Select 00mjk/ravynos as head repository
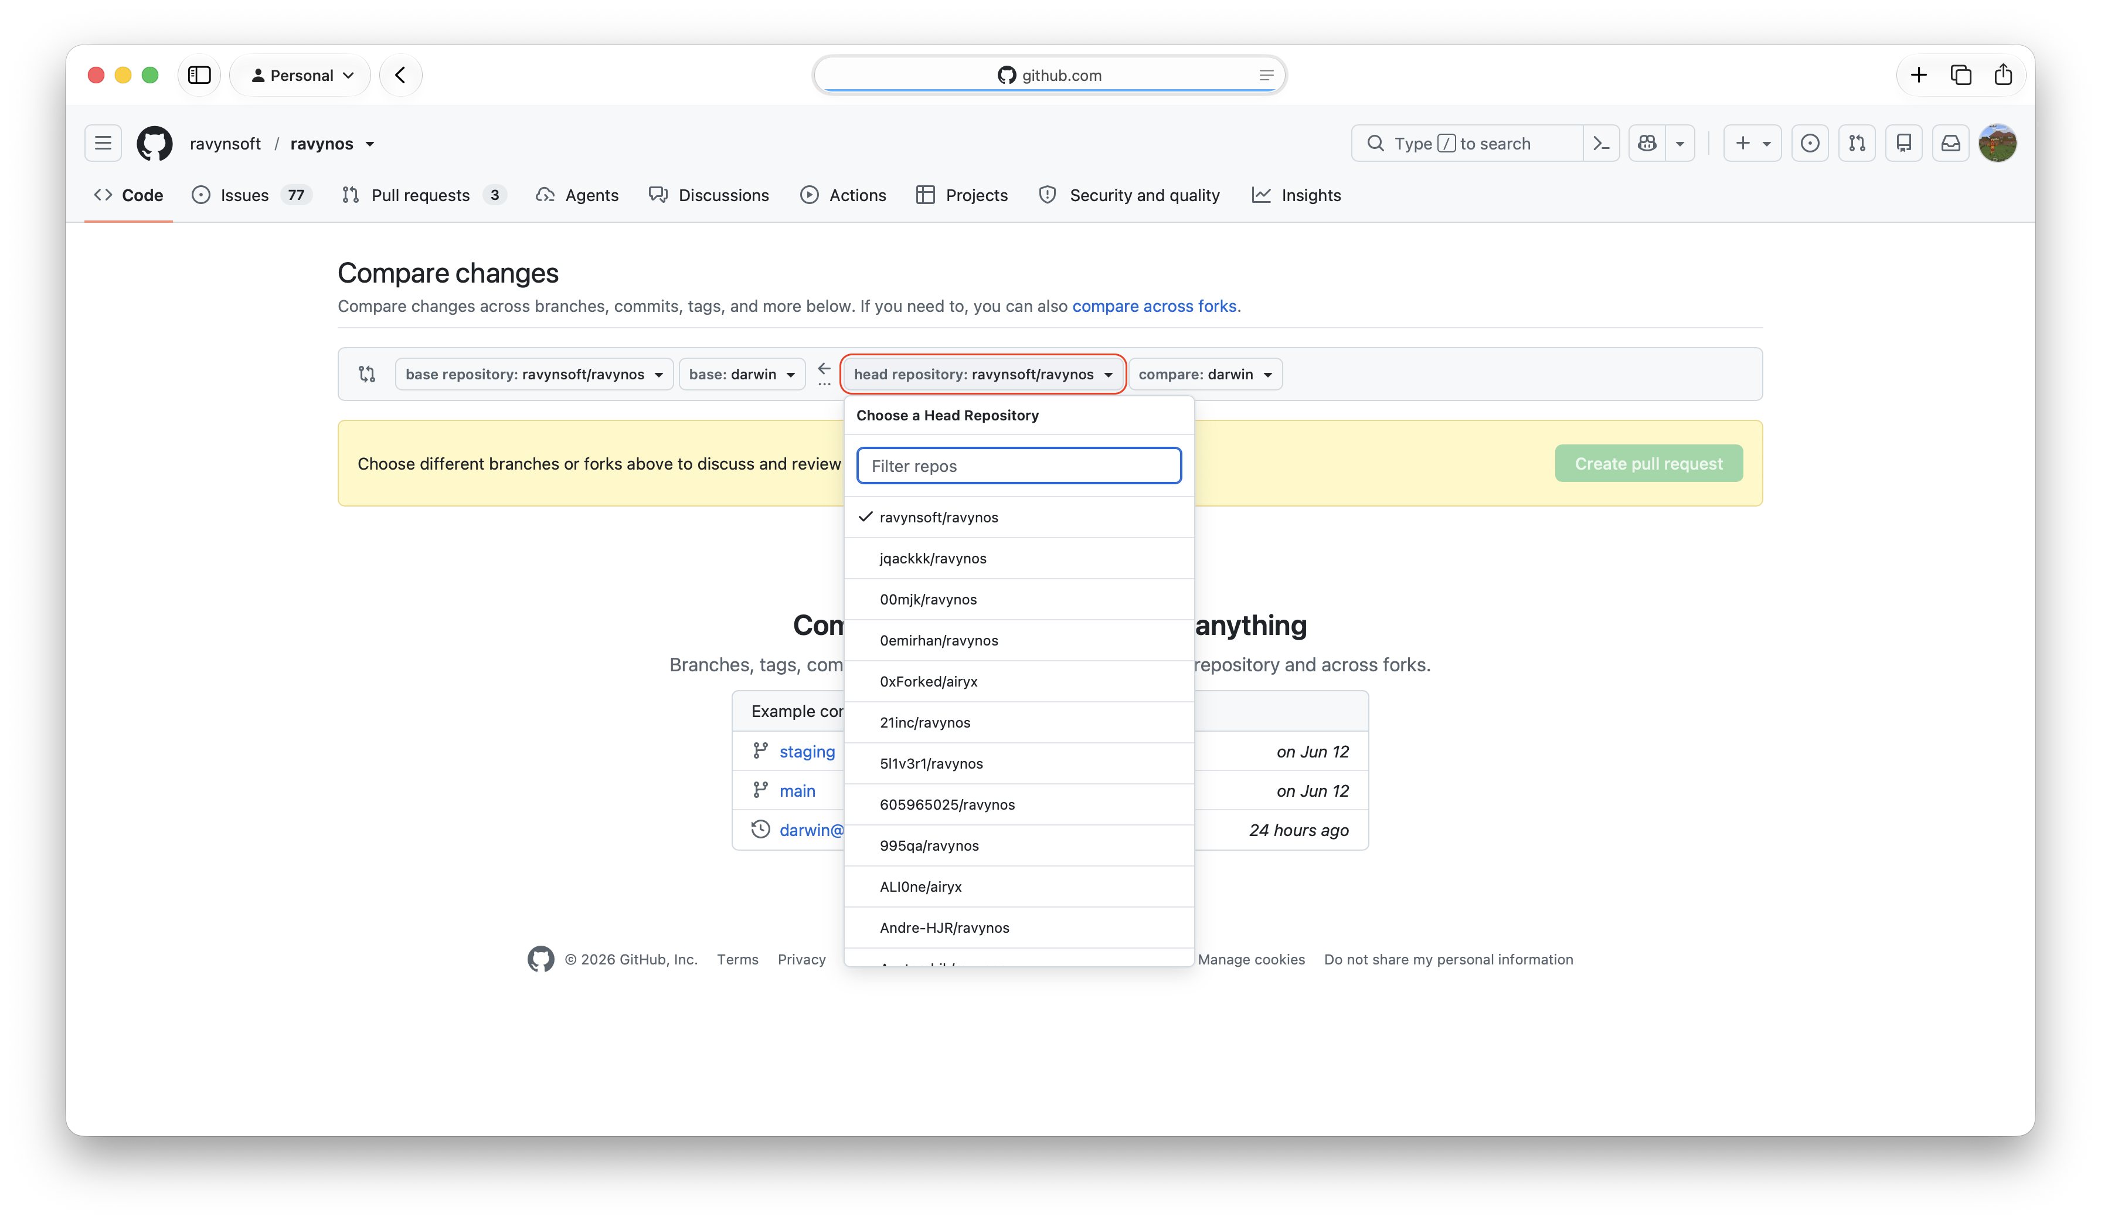 1019,599
